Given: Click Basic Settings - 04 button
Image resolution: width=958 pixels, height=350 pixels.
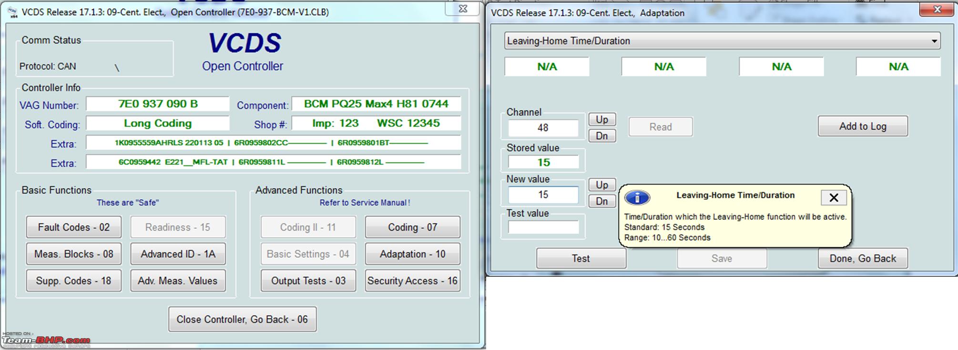Looking at the screenshot, I should click(x=308, y=254).
